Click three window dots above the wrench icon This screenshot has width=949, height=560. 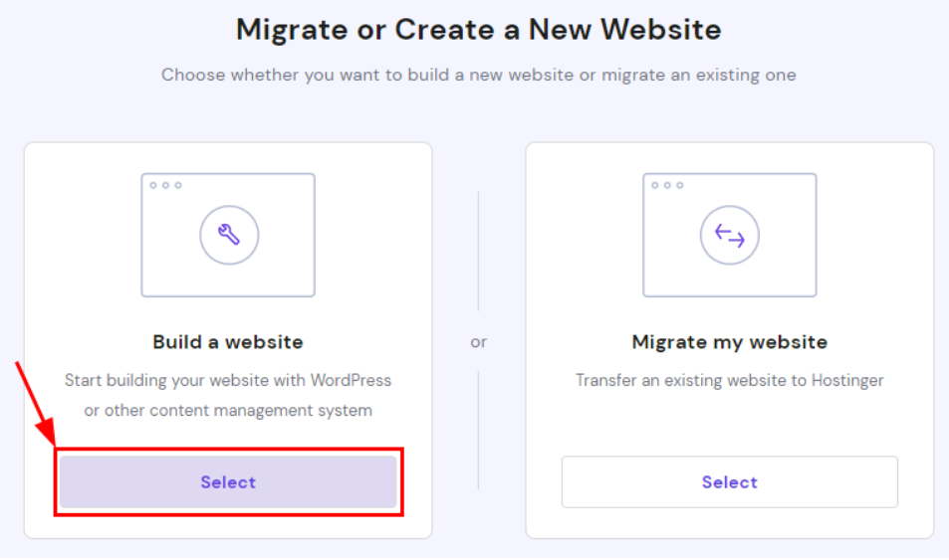[x=165, y=185]
